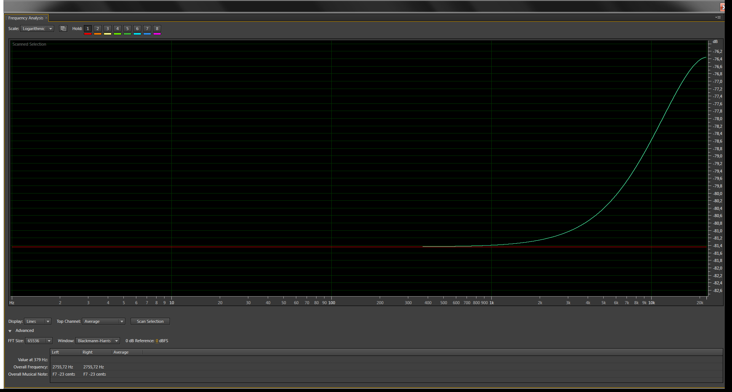Click the dB unit label above the level axis
Image resolution: width=732 pixels, height=392 pixels.
coord(715,41)
